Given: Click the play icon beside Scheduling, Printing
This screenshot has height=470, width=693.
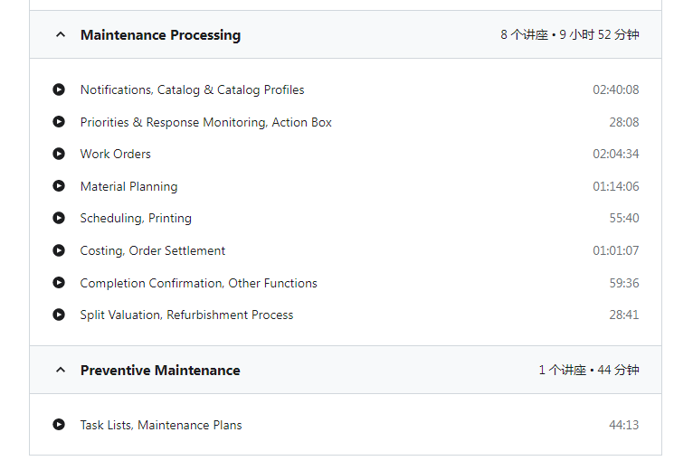Looking at the screenshot, I should tap(59, 218).
